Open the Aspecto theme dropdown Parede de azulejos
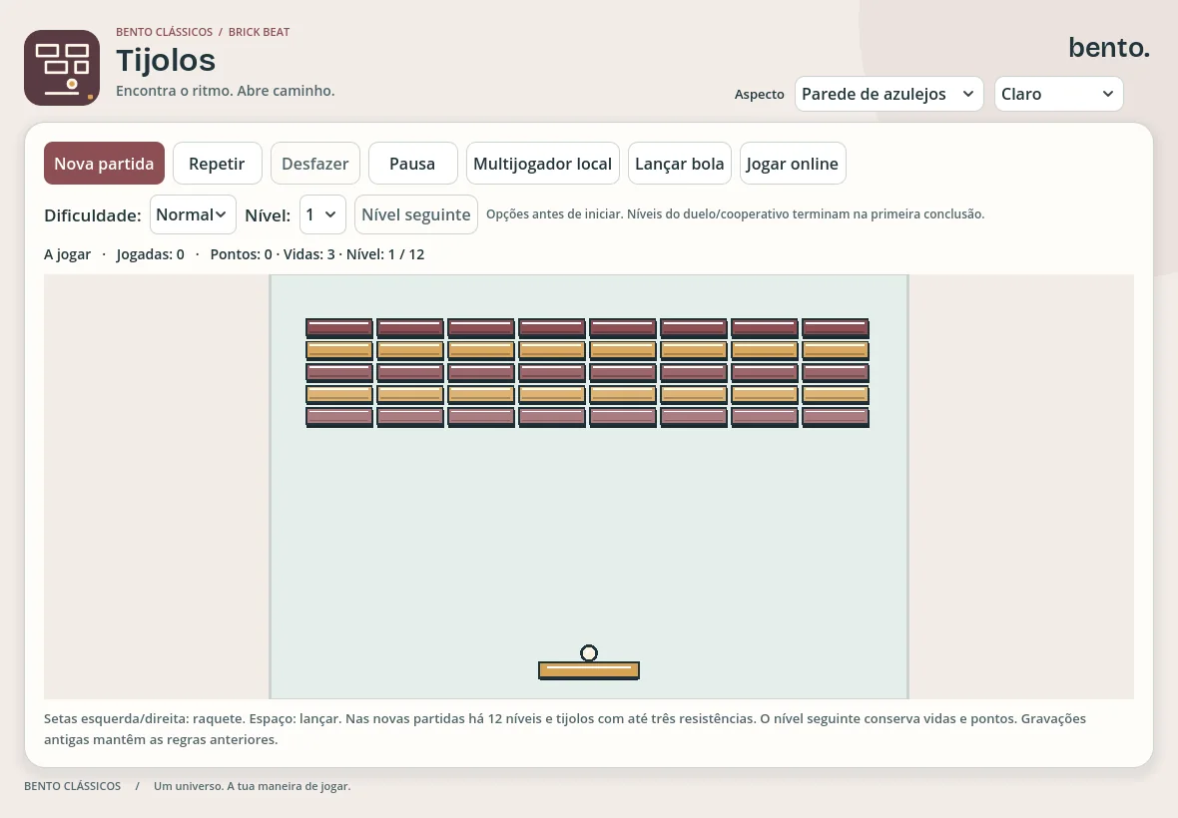Screen dimensions: 1178x818 pyautogui.click(x=888, y=94)
